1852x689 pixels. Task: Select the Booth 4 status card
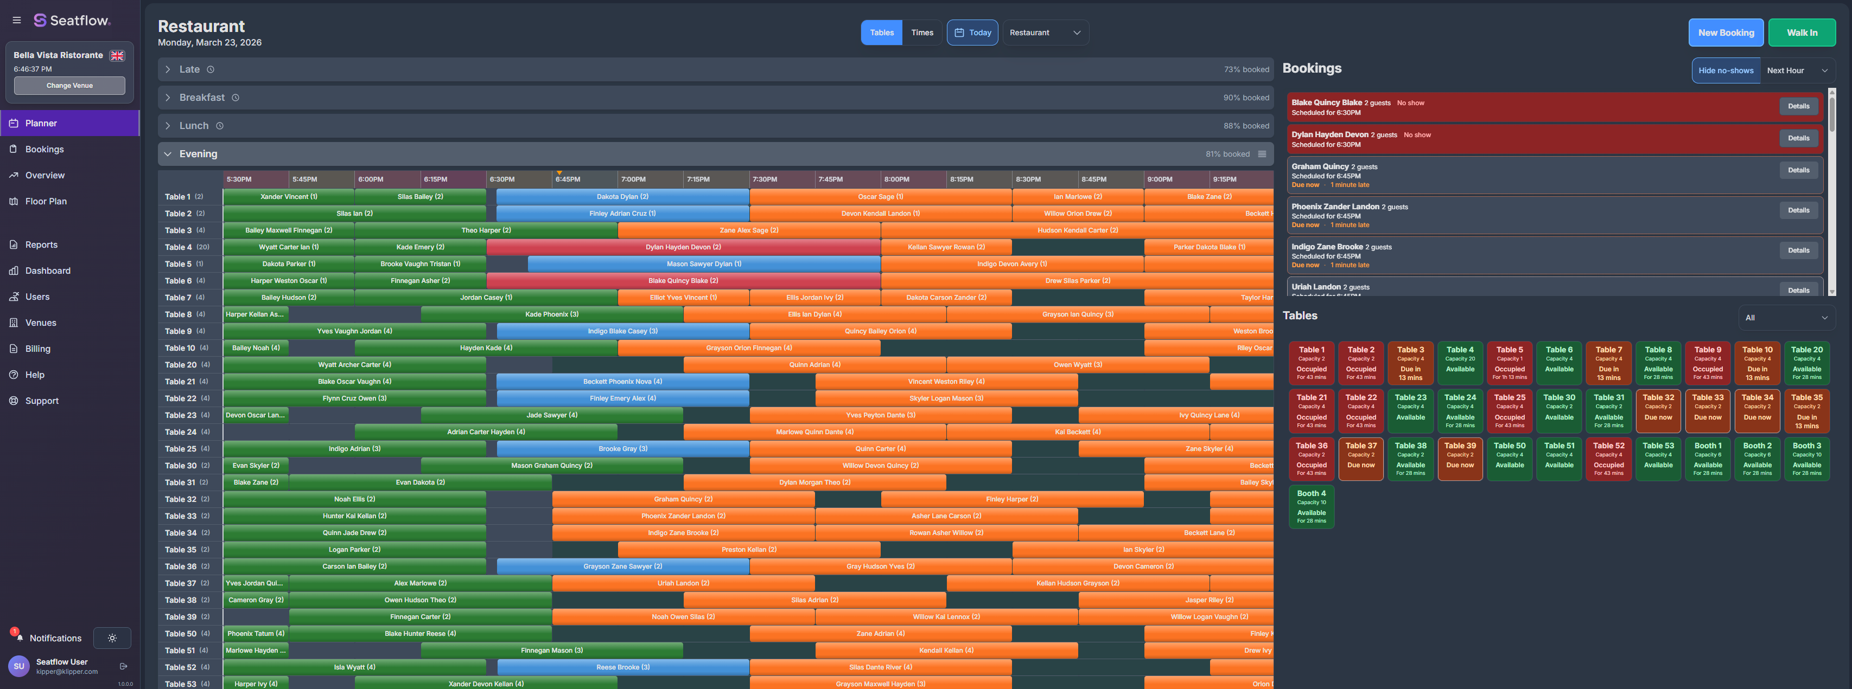tap(1312, 507)
